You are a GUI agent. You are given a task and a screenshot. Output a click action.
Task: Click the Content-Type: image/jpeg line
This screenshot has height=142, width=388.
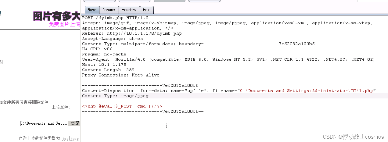point(115,96)
